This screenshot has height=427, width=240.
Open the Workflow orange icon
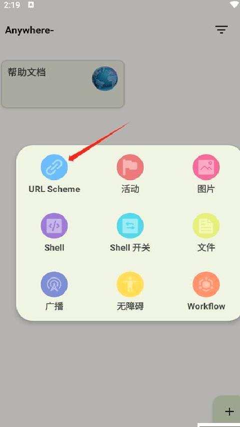[x=206, y=284]
